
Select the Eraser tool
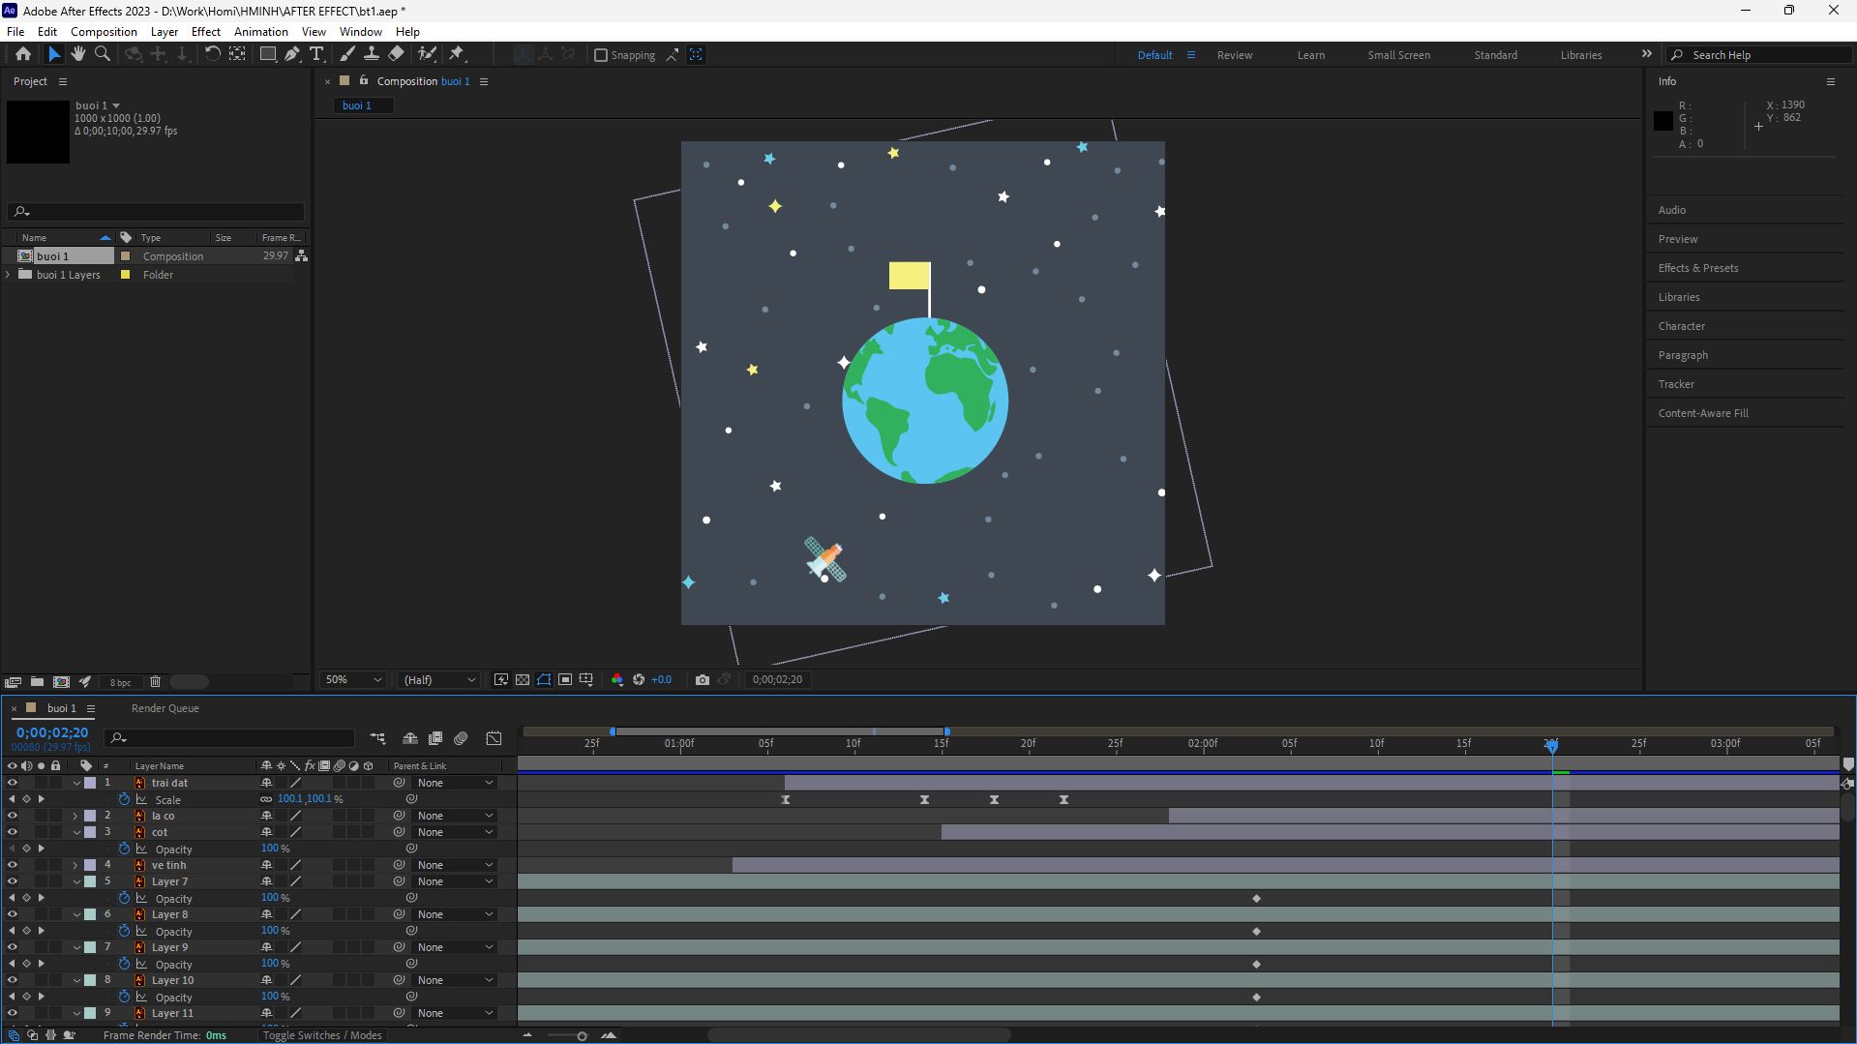pos(397,55)
